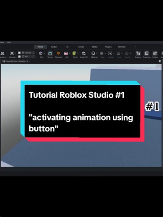Insert a Part with the cube icon
Viewport: 163px width, 217px height.
(x=41, y=53)
